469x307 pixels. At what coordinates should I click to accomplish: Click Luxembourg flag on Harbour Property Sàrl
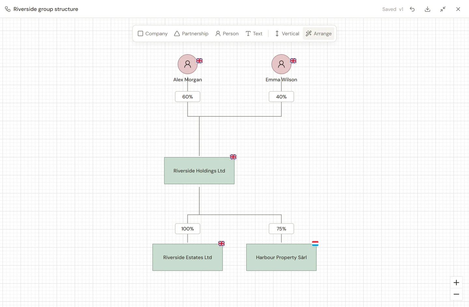coord(315,244)
